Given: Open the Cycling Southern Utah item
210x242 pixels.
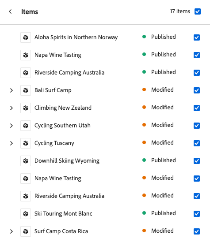Looking at the screenshot, I should (x=62, y=126).
